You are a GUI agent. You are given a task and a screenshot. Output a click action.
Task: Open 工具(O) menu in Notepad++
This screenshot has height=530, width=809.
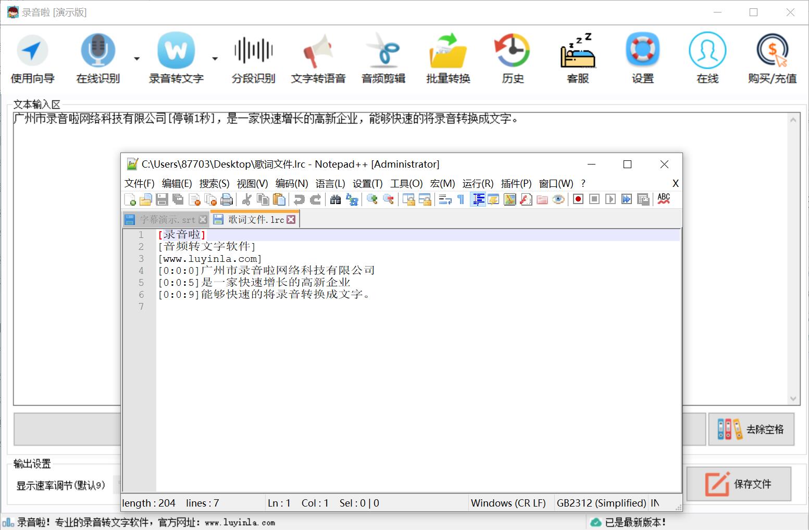tap(406, 183)
